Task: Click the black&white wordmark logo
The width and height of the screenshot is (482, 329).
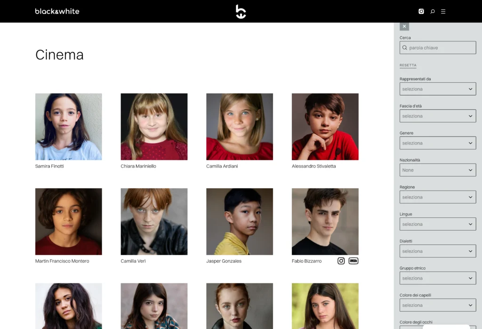Action: click(x=57, y=11)
